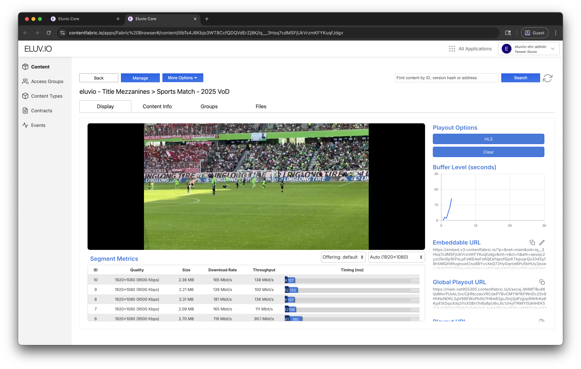The width and height of the screenshot is (581, 369).
Task: View Events in the sidebar
Action: coord(38,125)
